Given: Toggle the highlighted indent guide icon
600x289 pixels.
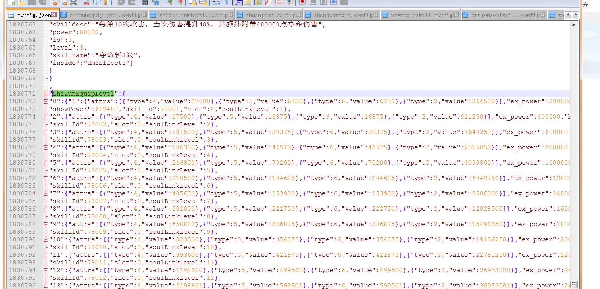Looking at the screenshot, I should pyautogui.click(x=238, y=2).
